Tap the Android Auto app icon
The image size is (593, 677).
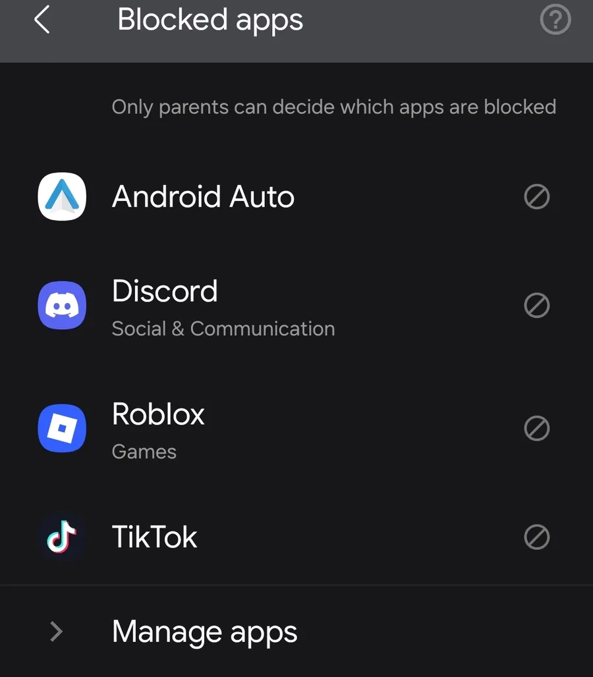click(62, 196)
